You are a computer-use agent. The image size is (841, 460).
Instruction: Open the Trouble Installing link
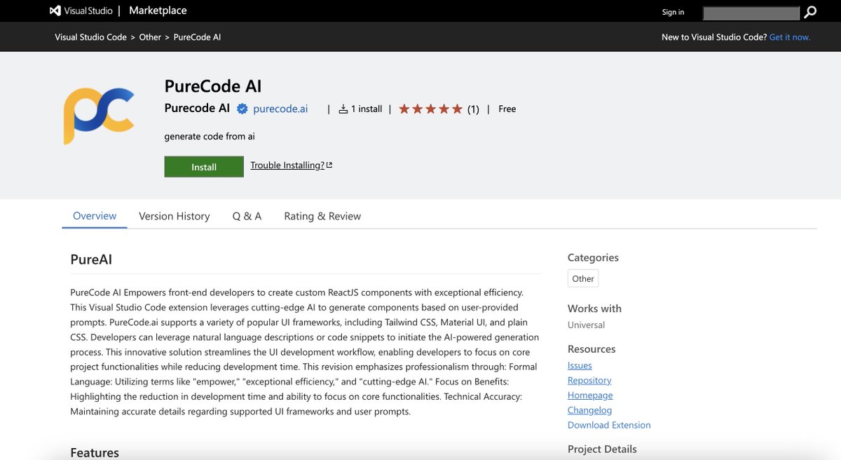[292, 165]
